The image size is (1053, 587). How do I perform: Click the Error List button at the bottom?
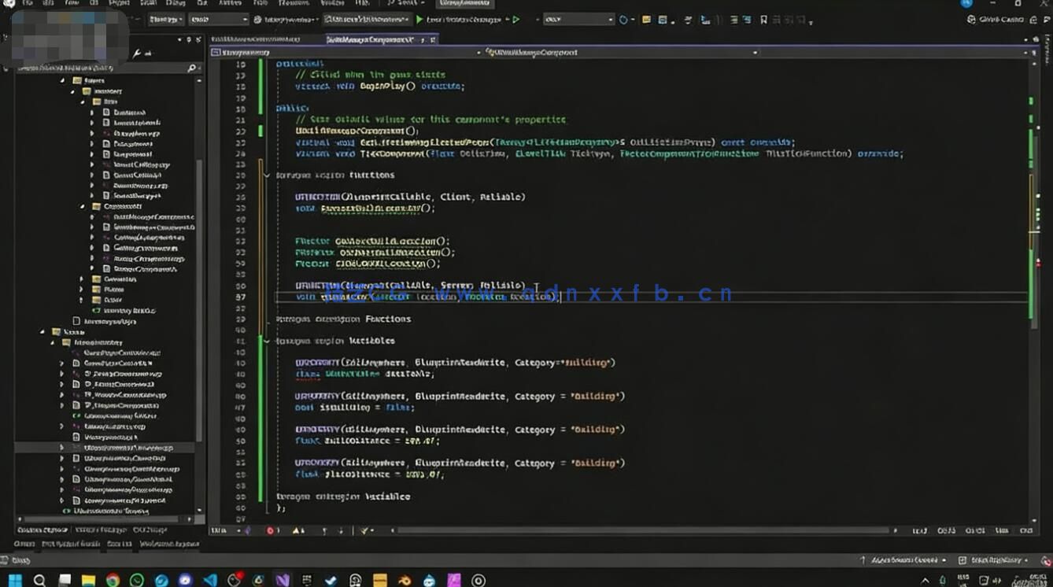(x=118, y=543)
